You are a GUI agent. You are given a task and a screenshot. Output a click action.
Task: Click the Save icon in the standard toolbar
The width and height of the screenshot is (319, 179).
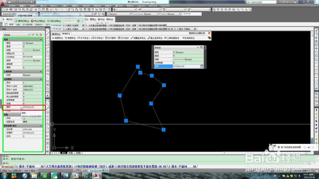click(11, 9)
